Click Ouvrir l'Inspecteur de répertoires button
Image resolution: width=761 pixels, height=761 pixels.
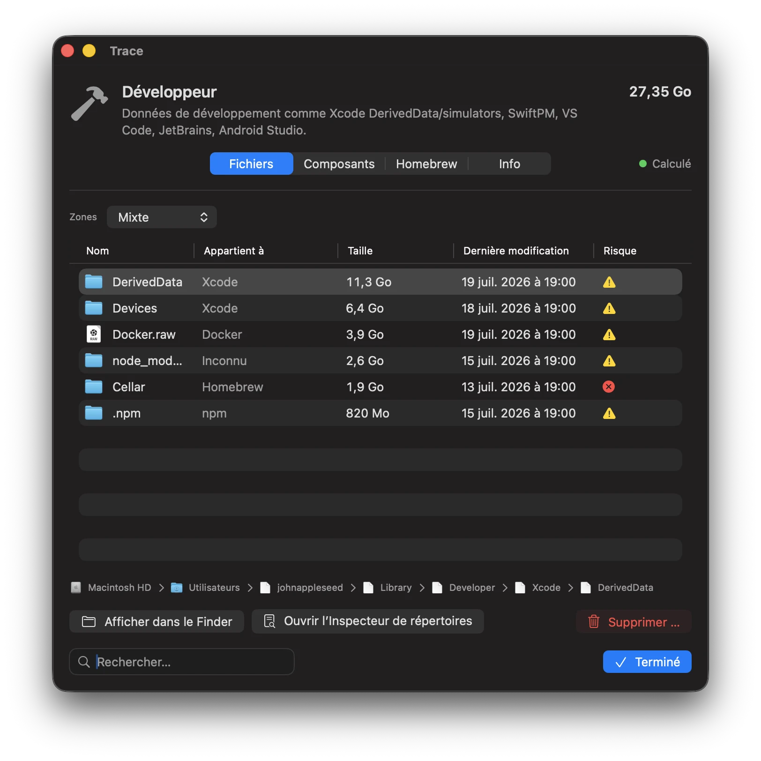(368, 621)
